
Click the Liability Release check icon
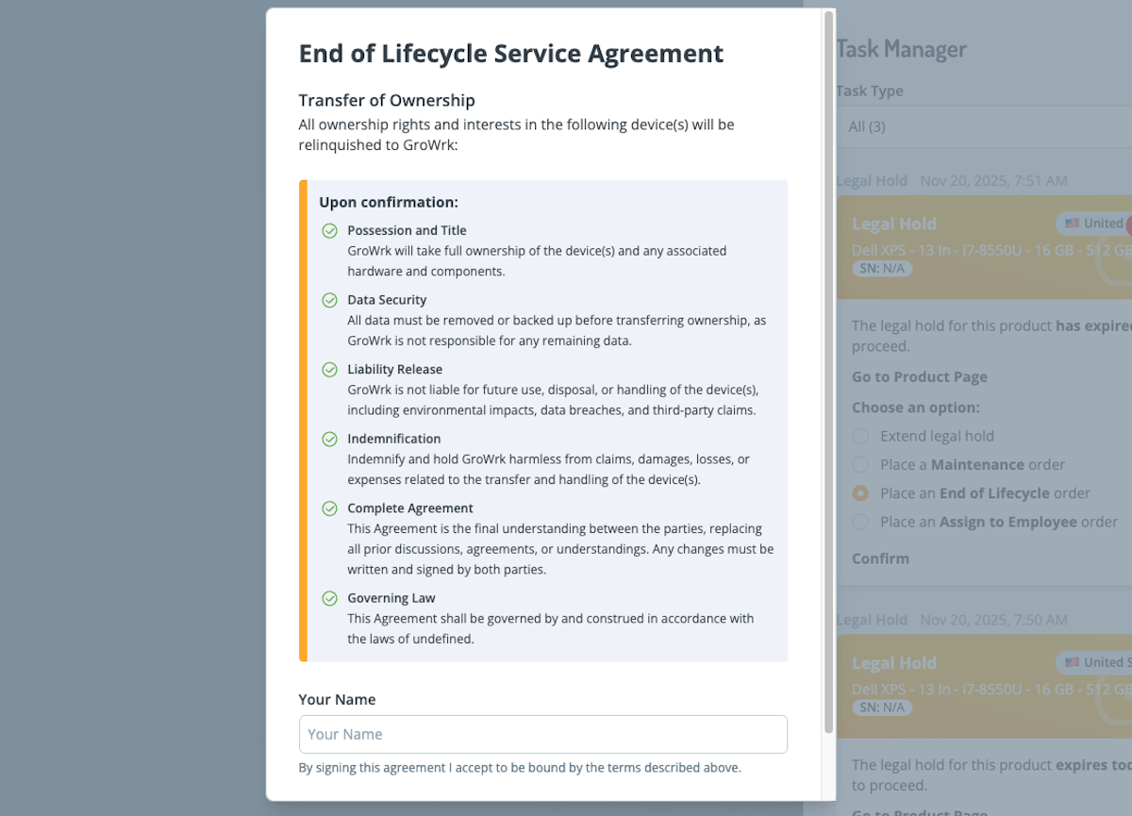point(329,370)
